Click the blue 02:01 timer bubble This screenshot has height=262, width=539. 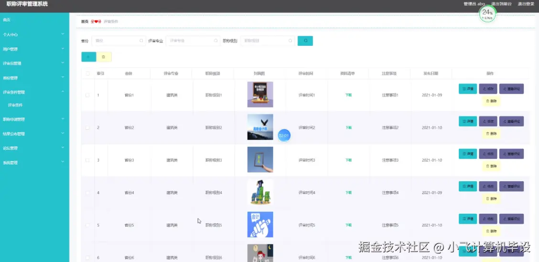(284, 135)
